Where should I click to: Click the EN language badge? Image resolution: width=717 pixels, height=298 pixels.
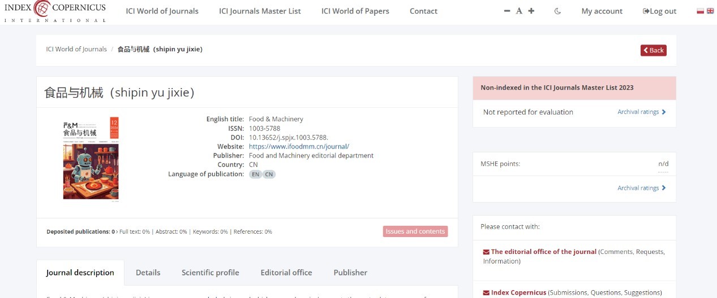[256, 174]
